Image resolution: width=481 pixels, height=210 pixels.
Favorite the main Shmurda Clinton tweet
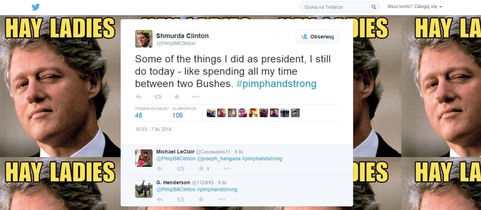pos(177,97)
